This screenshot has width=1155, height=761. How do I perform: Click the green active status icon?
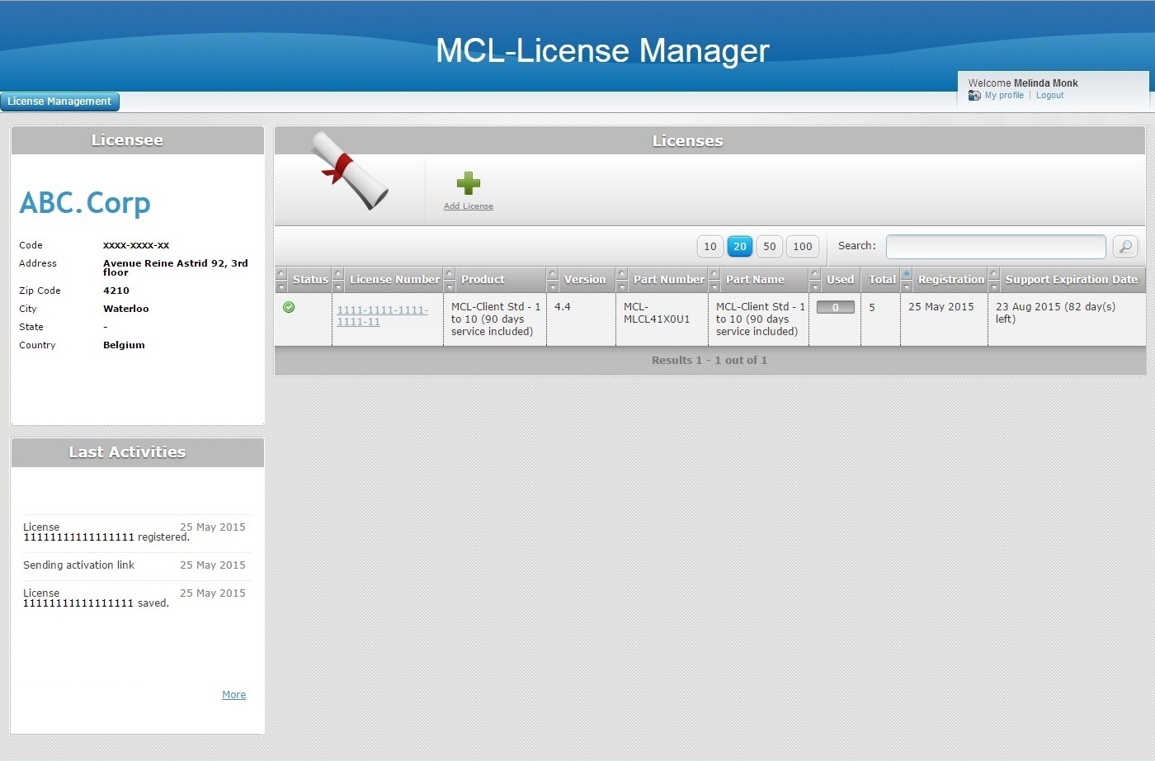click(289, 307)
